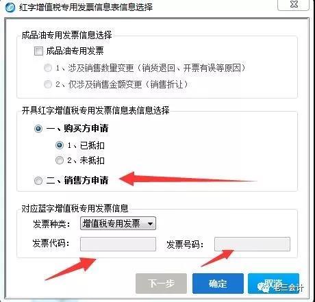Viewport: 315px width, 302px height.
Task: Click the 发票代码 input field
Action: coord(118,244)
